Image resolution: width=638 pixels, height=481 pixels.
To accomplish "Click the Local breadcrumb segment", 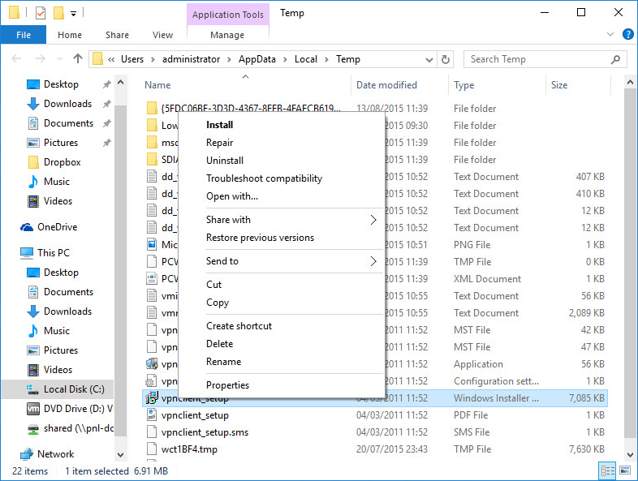I will pyautogui.click(x=305, y=59).
